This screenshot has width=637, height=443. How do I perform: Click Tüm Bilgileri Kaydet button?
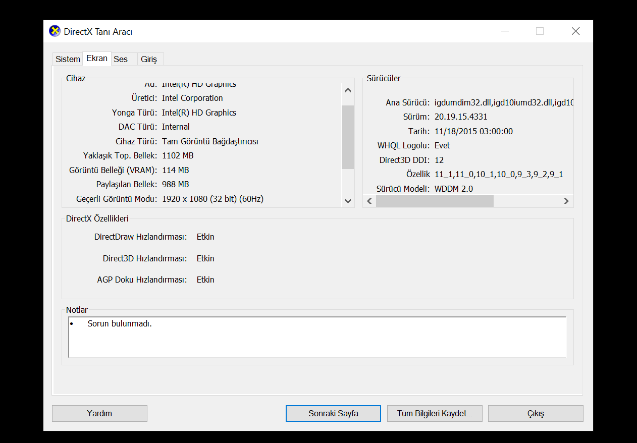[435, 413]
